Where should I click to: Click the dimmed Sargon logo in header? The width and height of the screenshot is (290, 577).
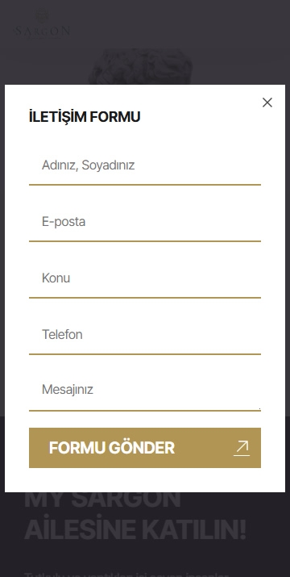tap(42, 24)
